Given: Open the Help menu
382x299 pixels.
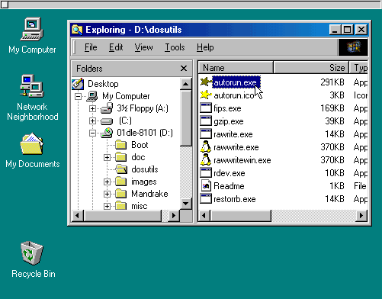Looking at the screenshot, I should [205, 47].
